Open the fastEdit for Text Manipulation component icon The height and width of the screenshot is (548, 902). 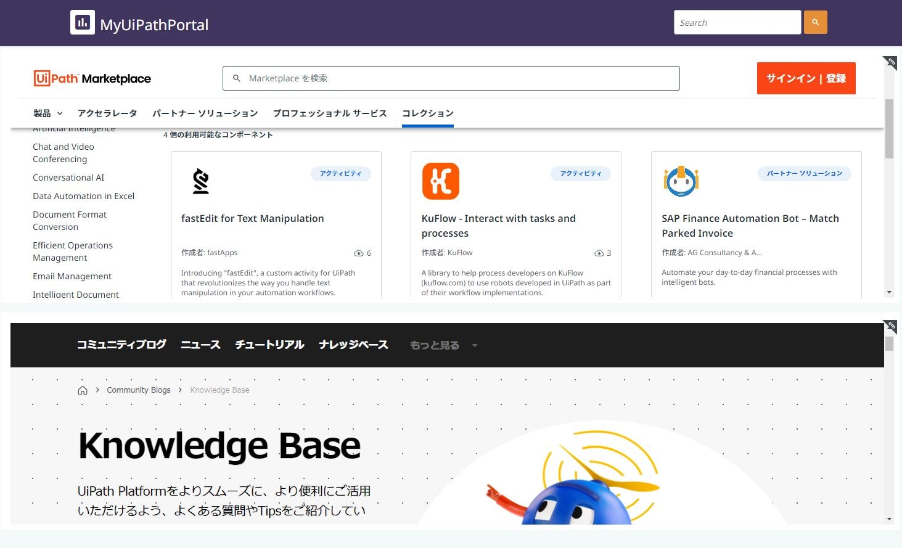200,181
